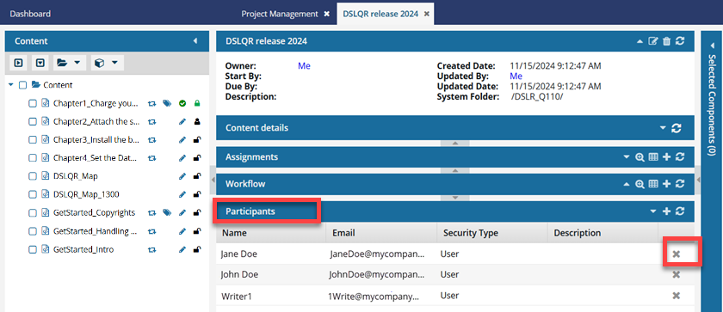Open table view icon in Assignments header
Viewport: 723px width, 312px height.
(653, 157)
